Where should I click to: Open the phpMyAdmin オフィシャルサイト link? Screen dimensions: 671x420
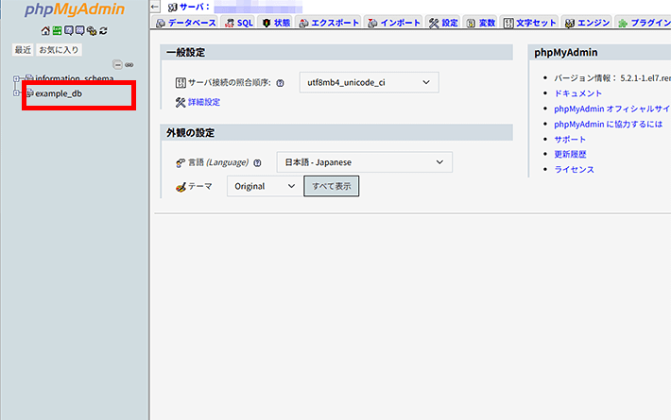(612, 109)
